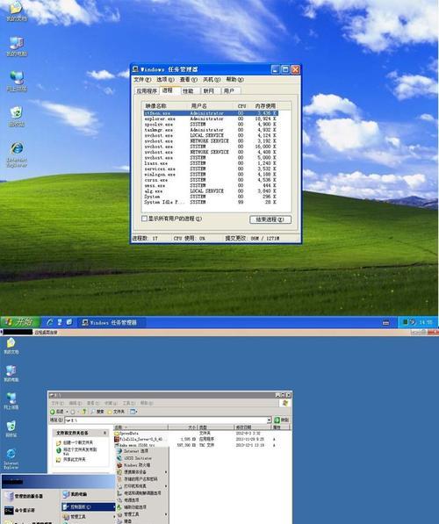Switch to the Performance tab in Task Manager

point(188,90)
